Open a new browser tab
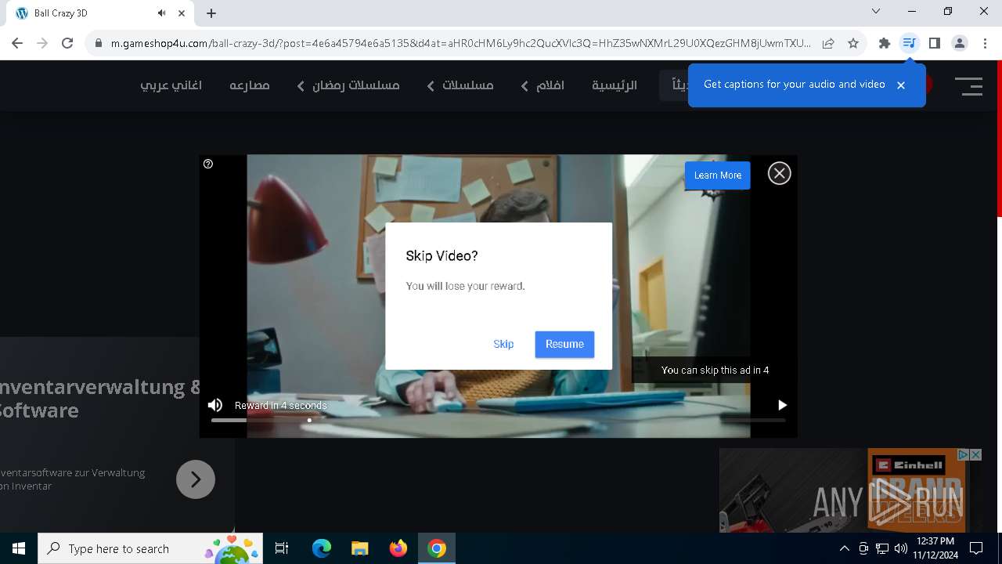This screenshot has width=1002, height=564. pyautogui.click(x=211, y=13)
